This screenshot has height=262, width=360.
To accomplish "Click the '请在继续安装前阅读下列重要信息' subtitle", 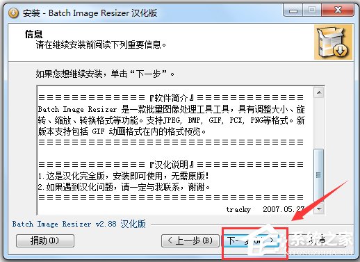I will (101, 45).
